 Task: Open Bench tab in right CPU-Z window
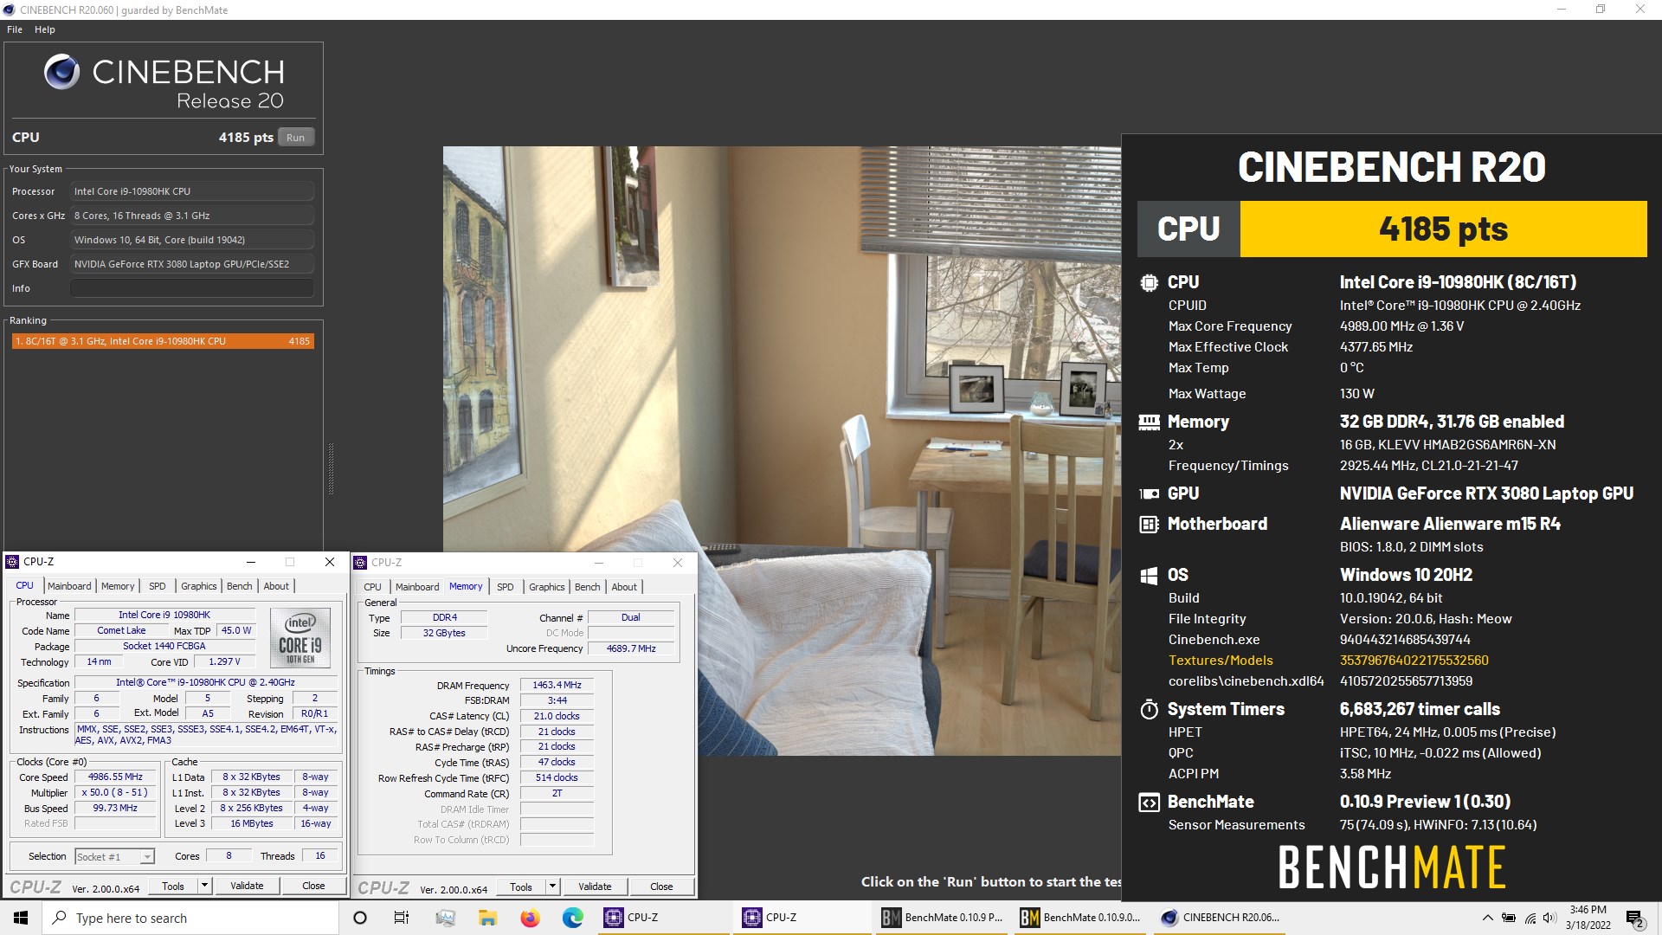[587, 587]
